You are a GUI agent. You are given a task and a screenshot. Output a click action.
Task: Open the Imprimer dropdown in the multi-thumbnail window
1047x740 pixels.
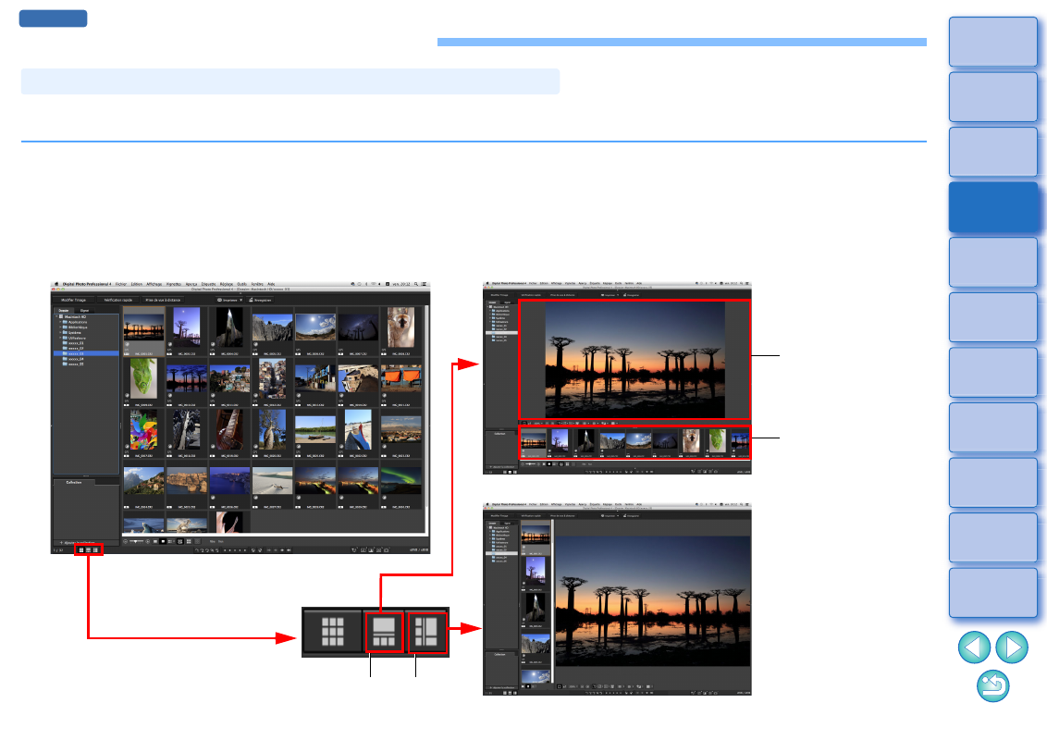229,300
